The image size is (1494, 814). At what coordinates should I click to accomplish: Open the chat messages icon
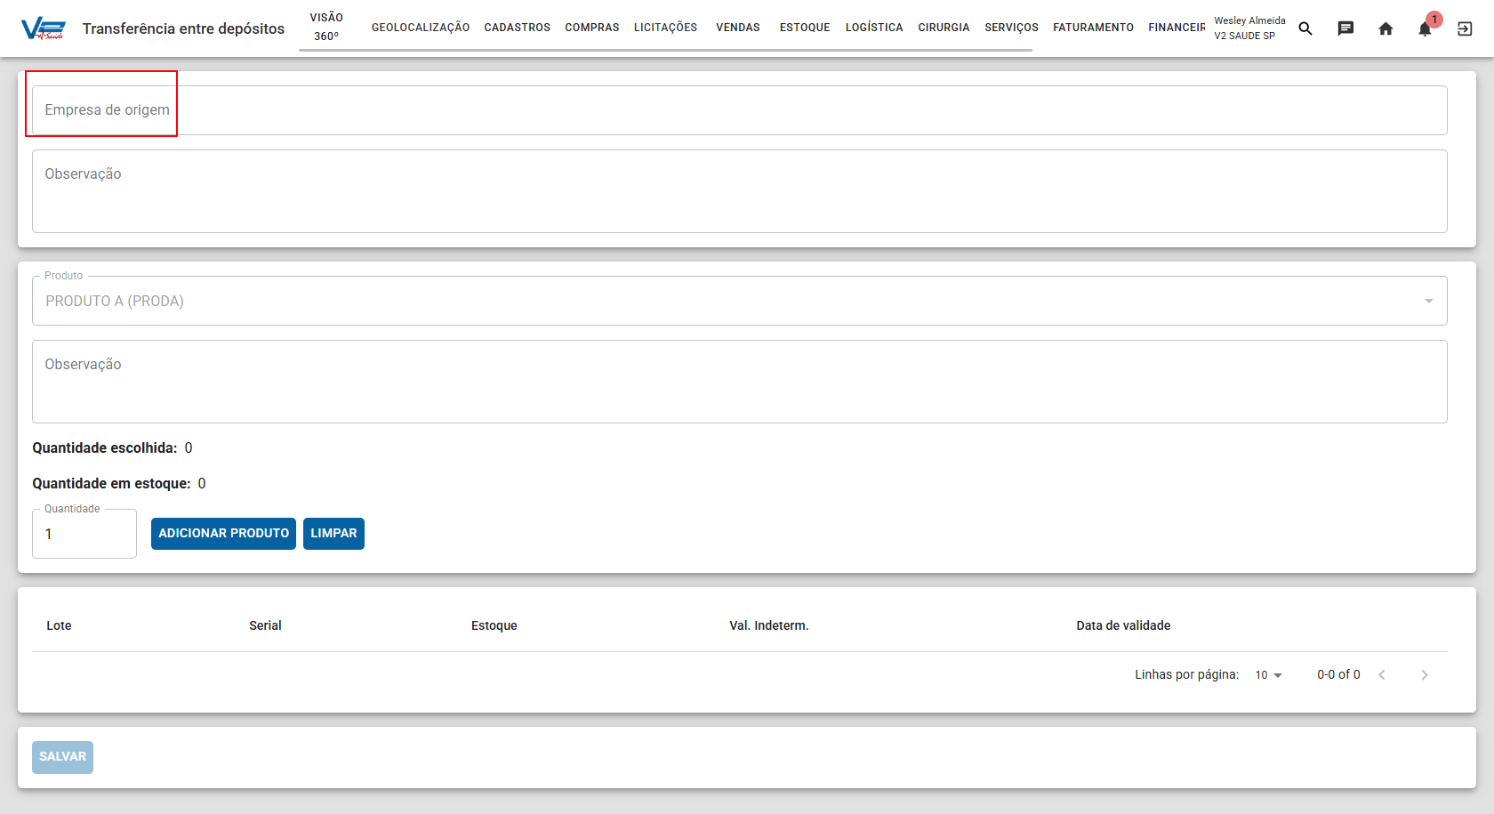(x=1345, y=28)
